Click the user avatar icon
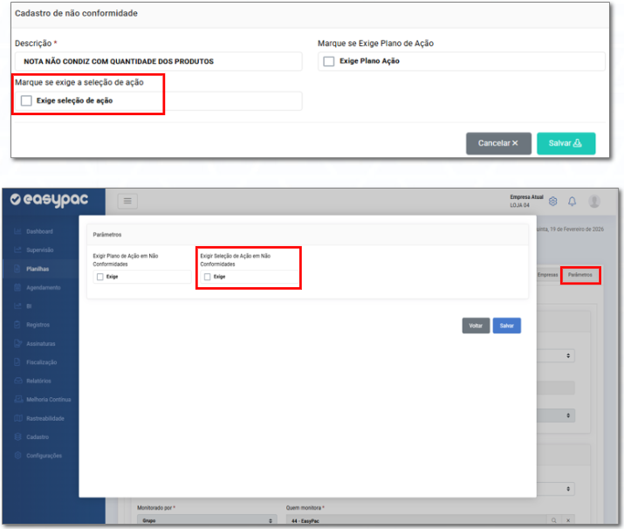 tap(594, 201)
